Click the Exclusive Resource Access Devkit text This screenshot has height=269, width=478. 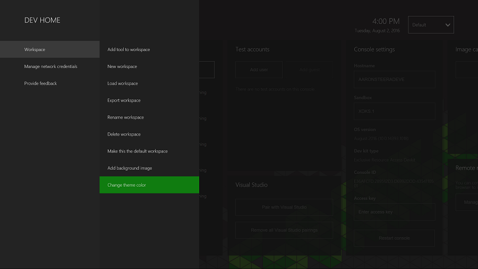385,160
